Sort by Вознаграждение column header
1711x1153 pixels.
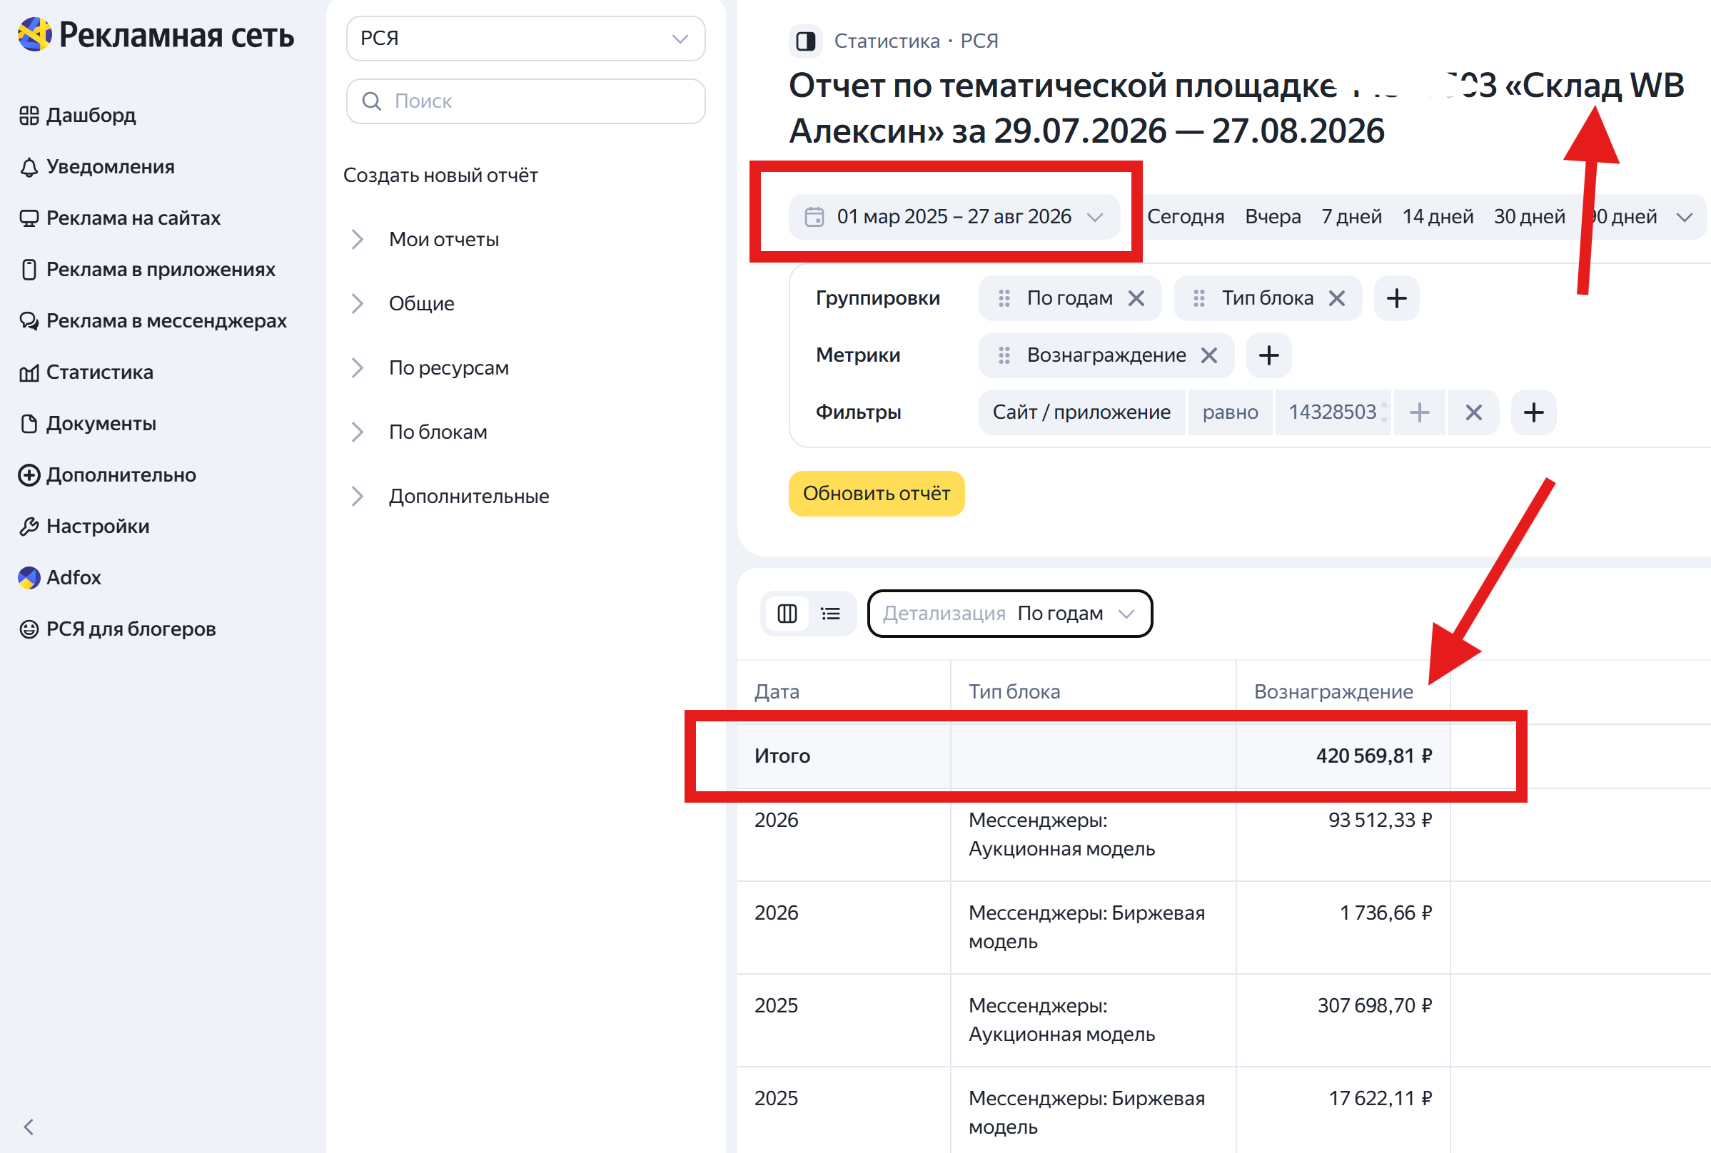[x=1333, y=692]
